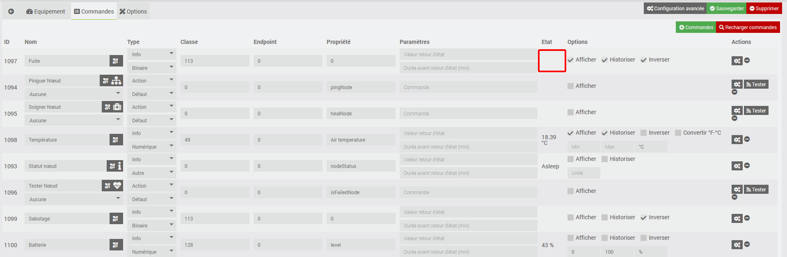Screen dimensions: 787x257
Task: Enable Convertir °F-°C for Température
Action: (678, 133)
